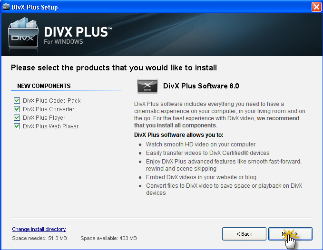This screenshot has width=323, height=250.
Task: Click the DivX setup icon in title bar
Action: [x=6, y=7]
